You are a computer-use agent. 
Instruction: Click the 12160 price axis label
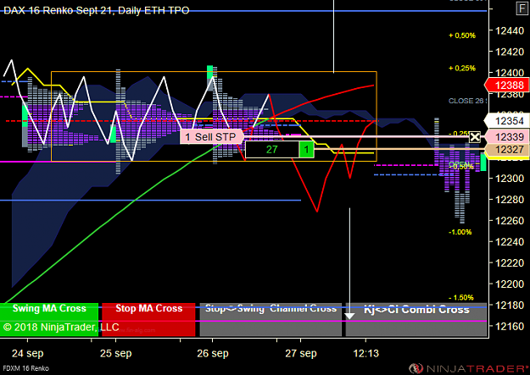(x=510, y=326)
